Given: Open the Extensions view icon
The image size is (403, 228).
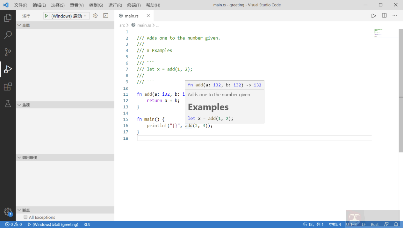Looking at the screenshot, I should 8,87.
